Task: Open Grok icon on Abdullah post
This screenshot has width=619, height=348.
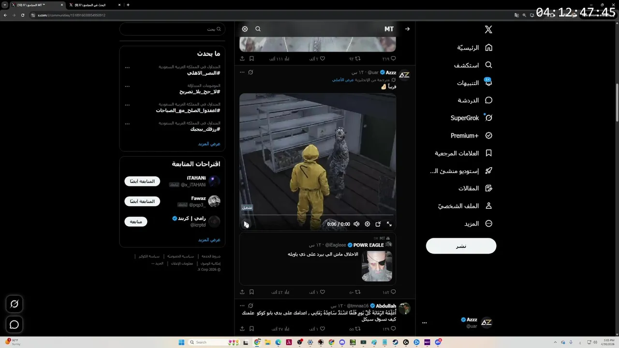Action: pyautogui.click(x=251, y=306)
